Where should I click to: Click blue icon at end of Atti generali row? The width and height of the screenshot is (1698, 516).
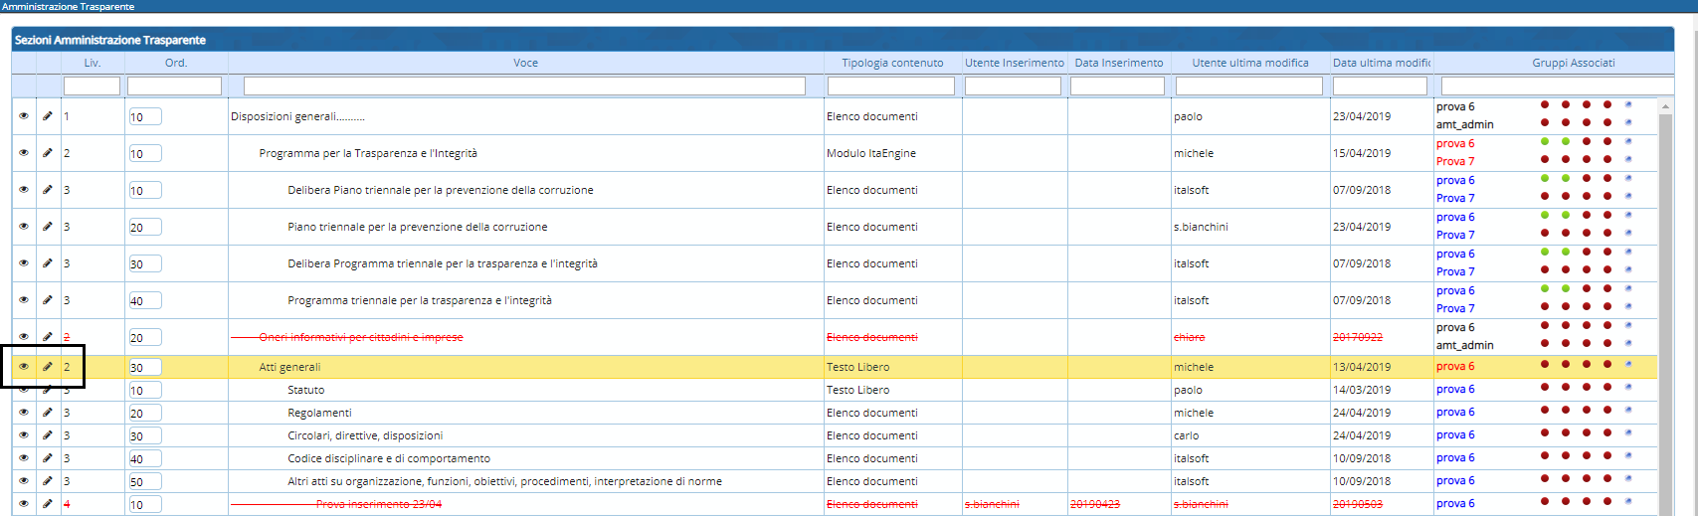(1628, 365)
